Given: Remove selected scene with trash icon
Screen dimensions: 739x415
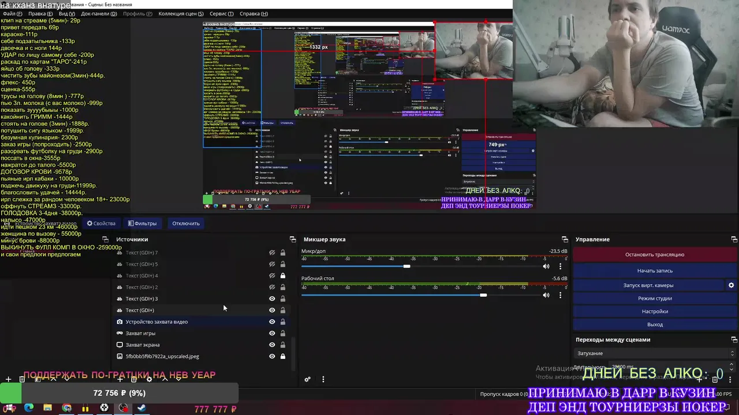Looking at the screenshot, I should click(22, 379).
